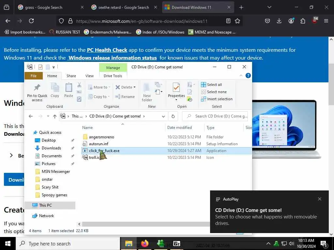The width and height of the screenshot is (334, 250).
Task: Click the Search CD Drive field
Action: (215, 116)
